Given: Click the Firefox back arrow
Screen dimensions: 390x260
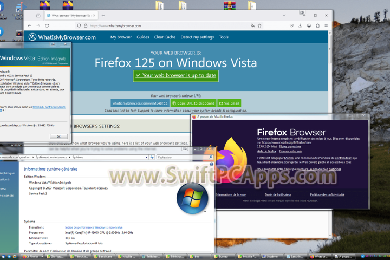Looking at the screenshot, I should point(30,25).
